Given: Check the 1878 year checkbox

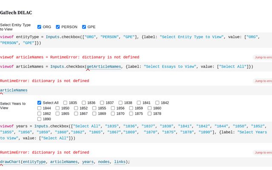Looking at the screenshot, I should [x=150, y=113].
